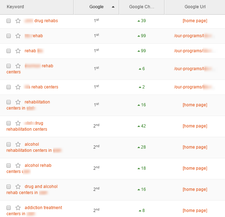Viewport: 225px width, 217px height.
Task: Open [home page] URL for 'drug rehabs'
Action: click(x=195, y=21)
